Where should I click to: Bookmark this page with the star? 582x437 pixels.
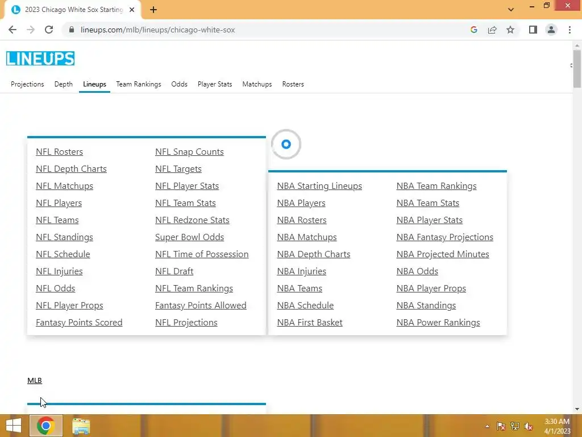(510, 30)
